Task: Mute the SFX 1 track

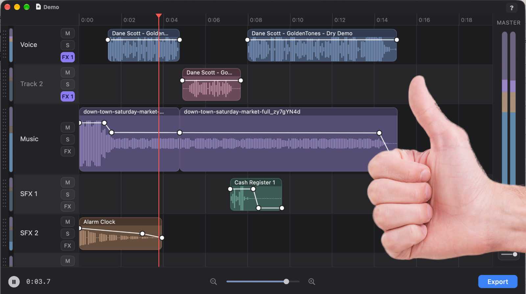Action: click(67, 182)
